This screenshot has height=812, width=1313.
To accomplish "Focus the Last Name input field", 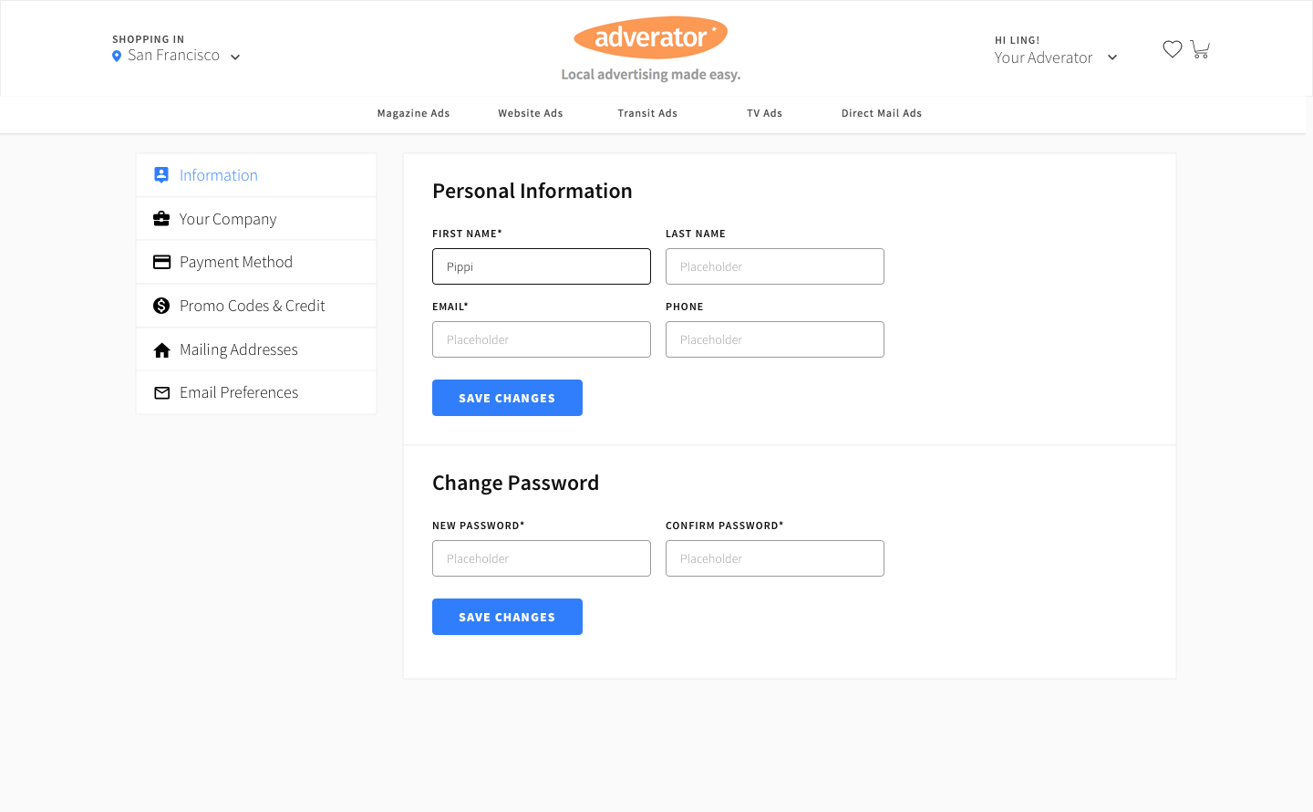I will [775, 266].
